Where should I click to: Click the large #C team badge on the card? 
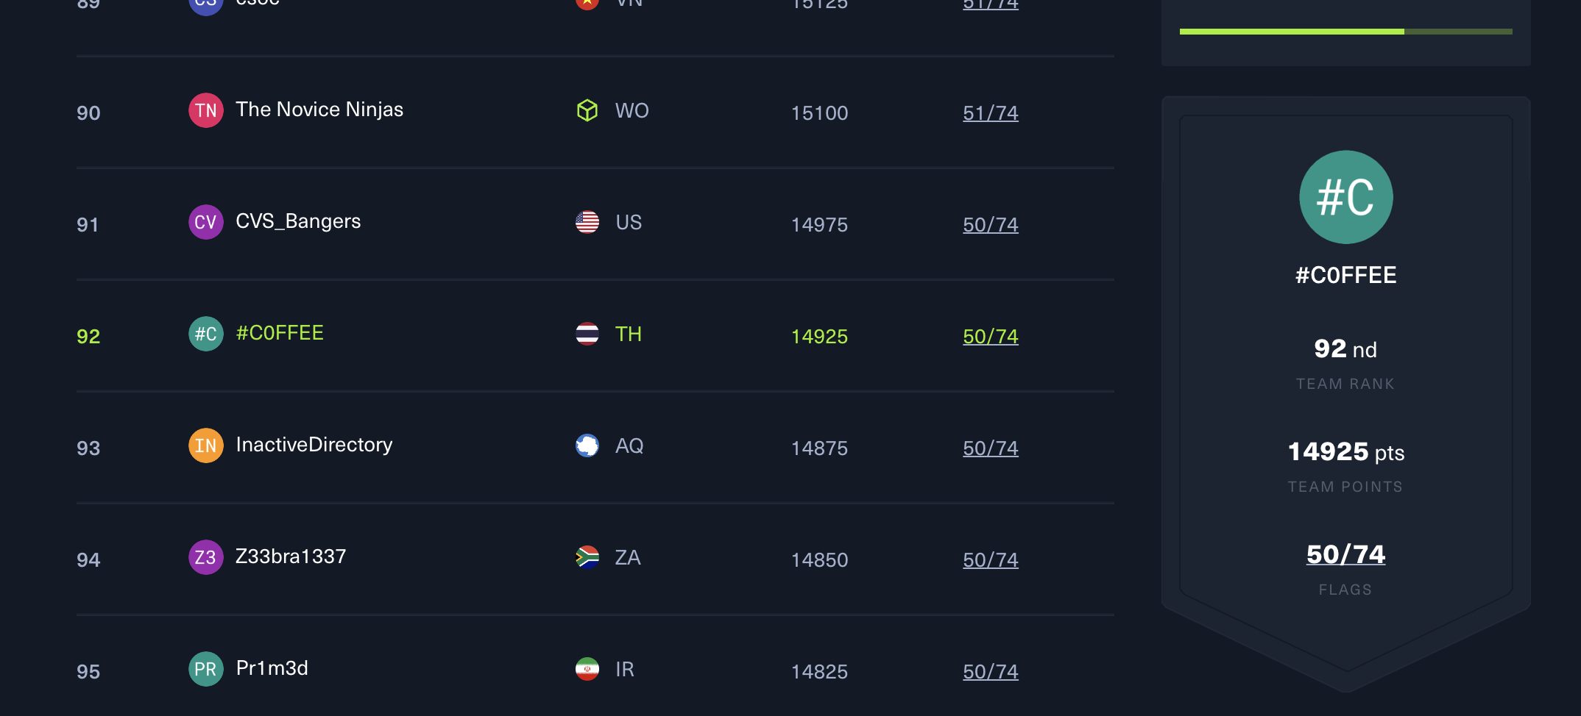pos(1345,197)
